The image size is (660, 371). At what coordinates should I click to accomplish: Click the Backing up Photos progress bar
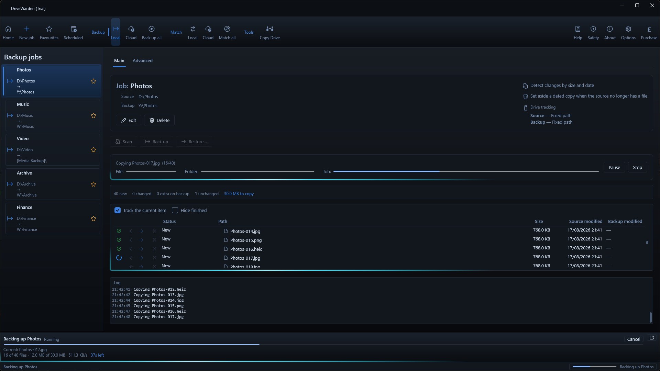(x=323, y=344)
